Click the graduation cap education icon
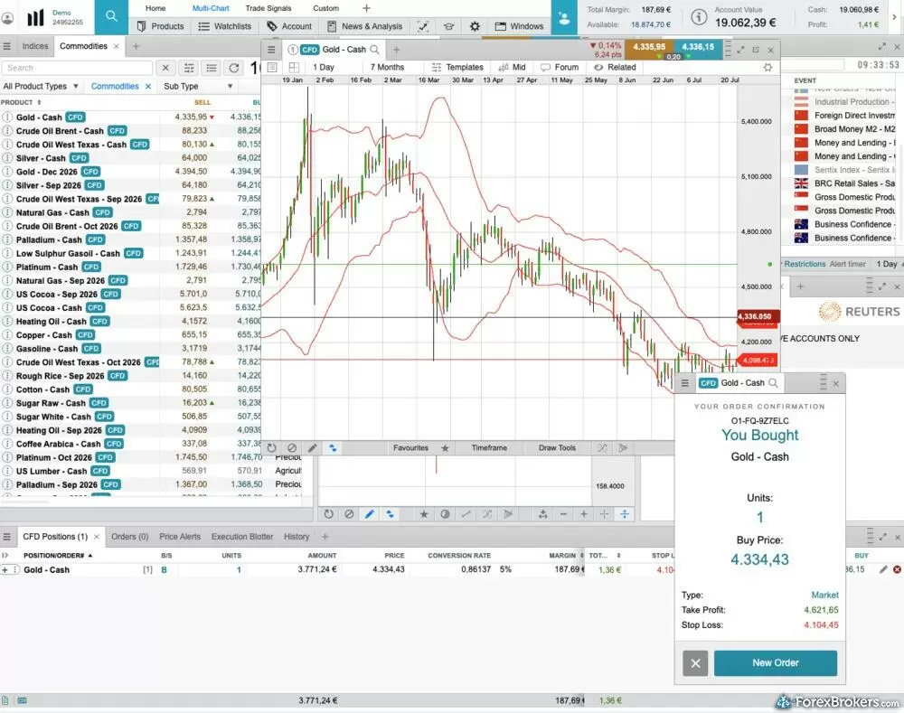 coord(448,26)
